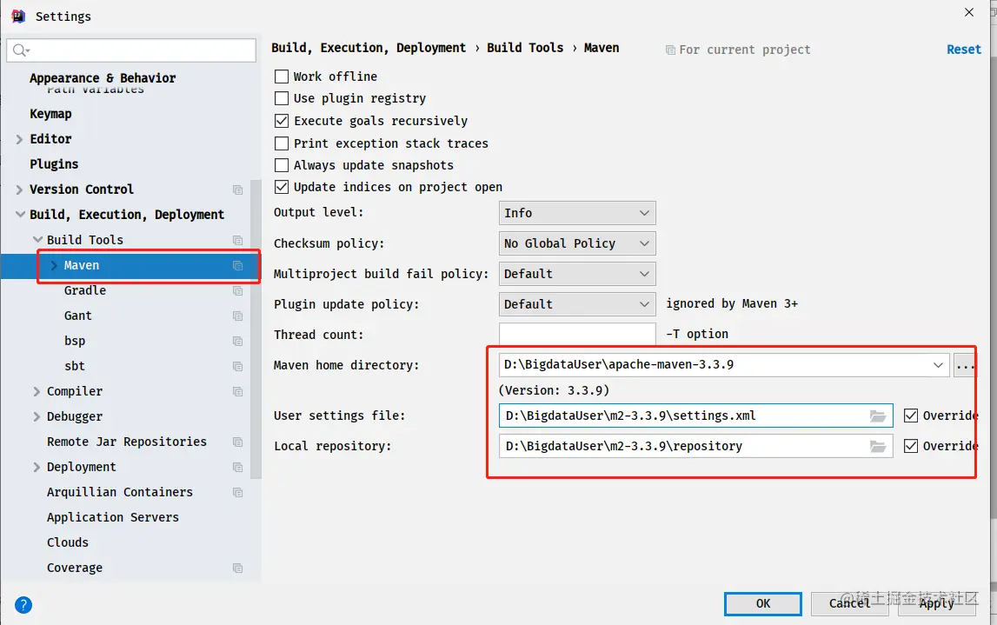
Task: Click project-level icon beside Deployment
Action: [238, 468]
